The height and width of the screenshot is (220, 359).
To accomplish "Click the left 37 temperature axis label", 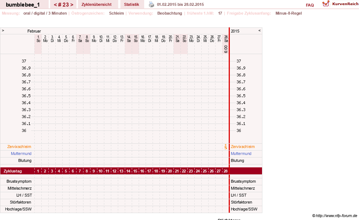I will click(24, 61).
